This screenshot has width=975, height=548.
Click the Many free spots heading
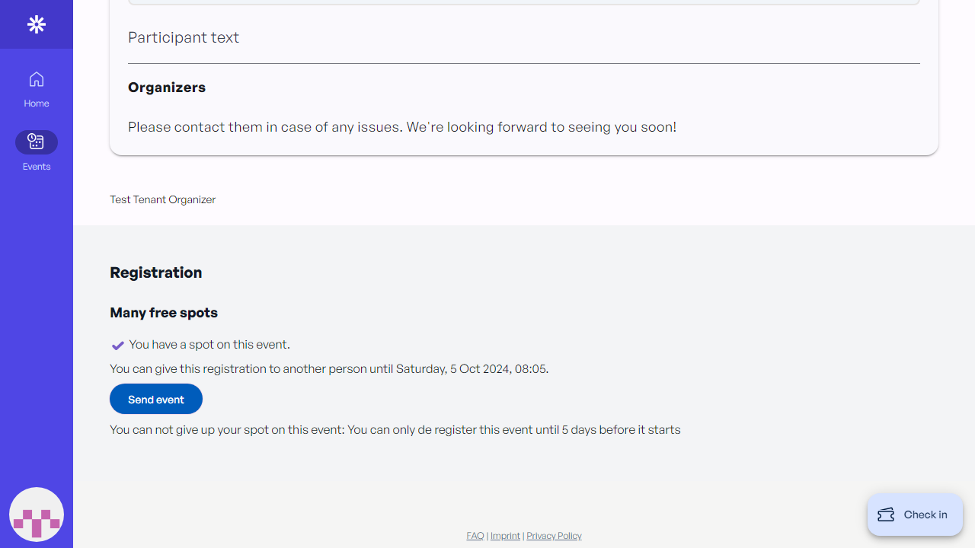click(x=164, y=313)
